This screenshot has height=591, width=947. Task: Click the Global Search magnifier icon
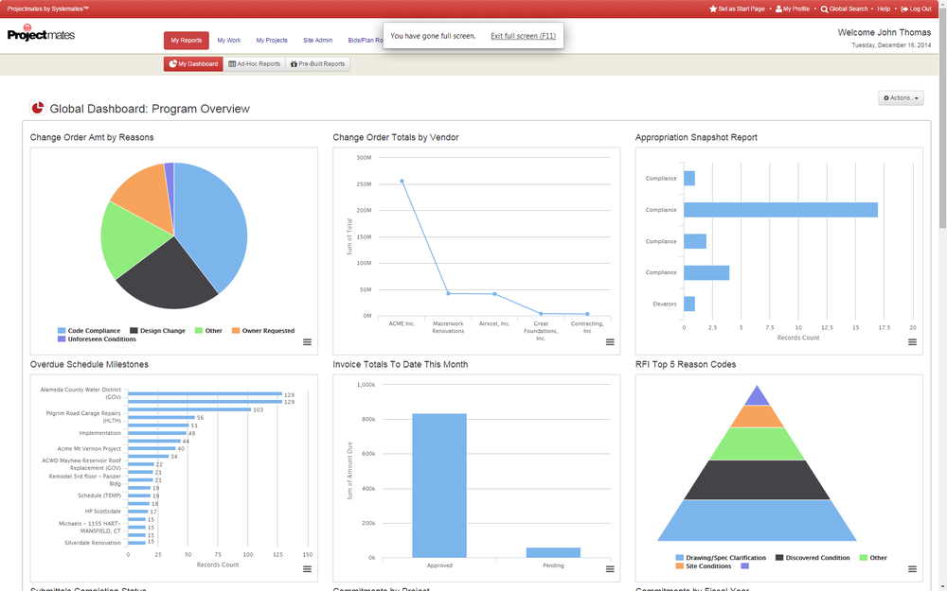point(824,9)
